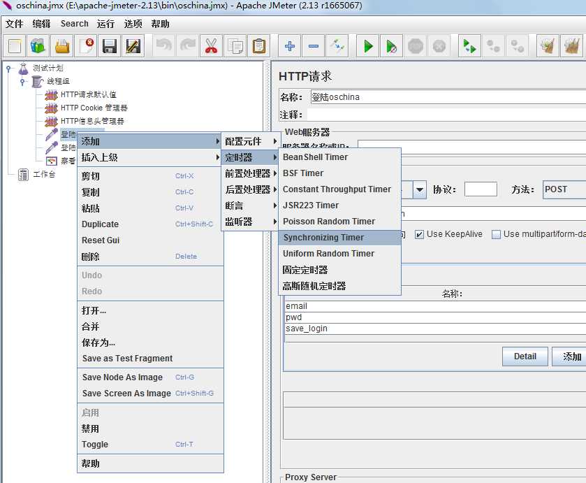Click the Save As icon with pencil
The height and width of the screenshot is (483, 586).
pos(133,46)
